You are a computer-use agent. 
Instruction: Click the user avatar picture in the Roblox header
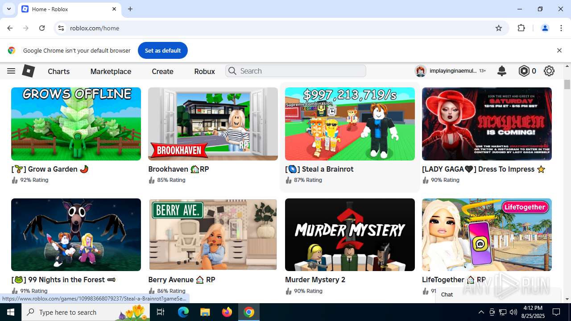coord(420,71)
